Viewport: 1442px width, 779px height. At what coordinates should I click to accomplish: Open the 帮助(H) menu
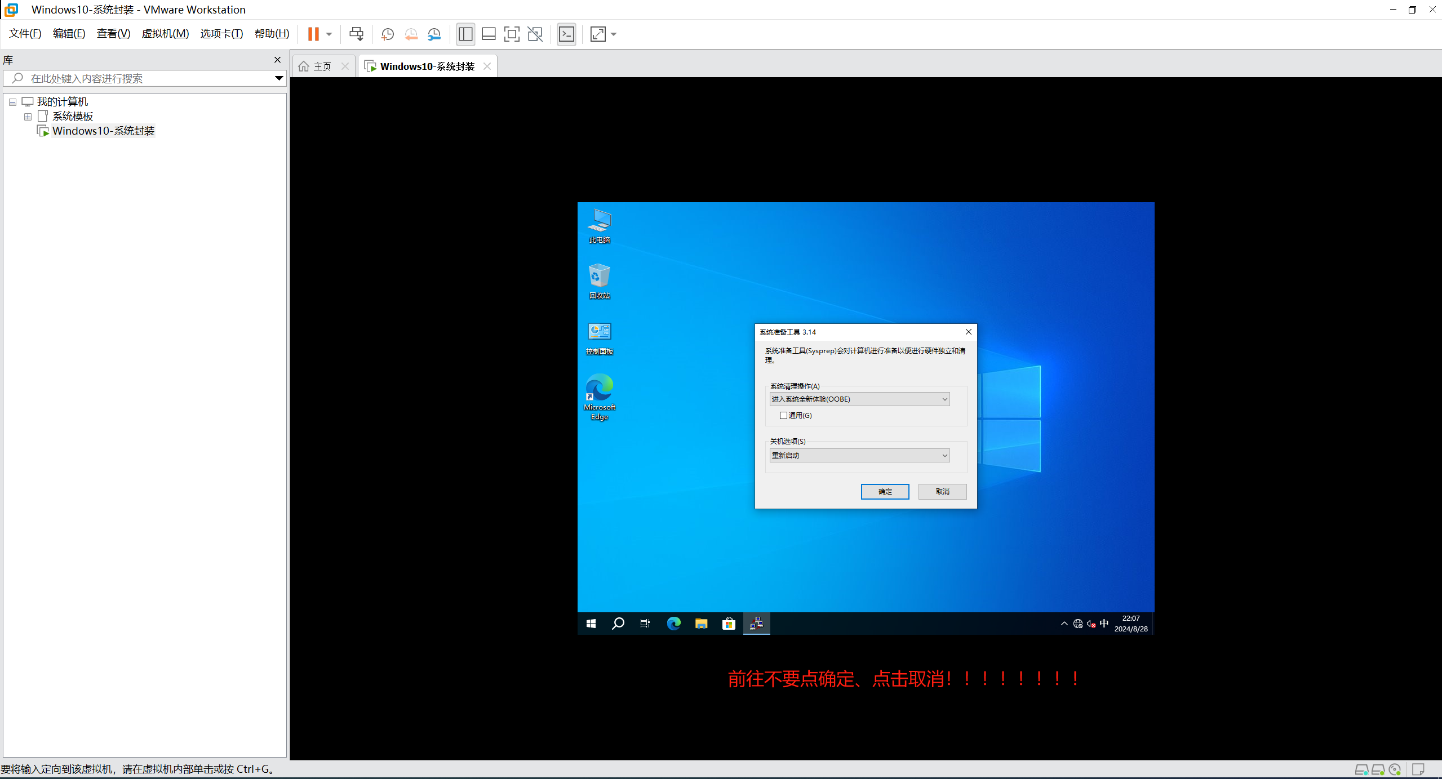[272, 34]
